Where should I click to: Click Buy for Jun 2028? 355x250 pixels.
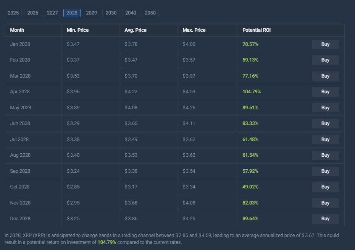click(325, 123)
